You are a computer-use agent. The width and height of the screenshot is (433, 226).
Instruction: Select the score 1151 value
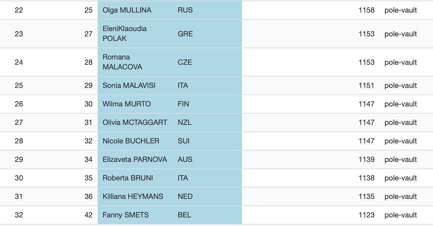point(366,86)
